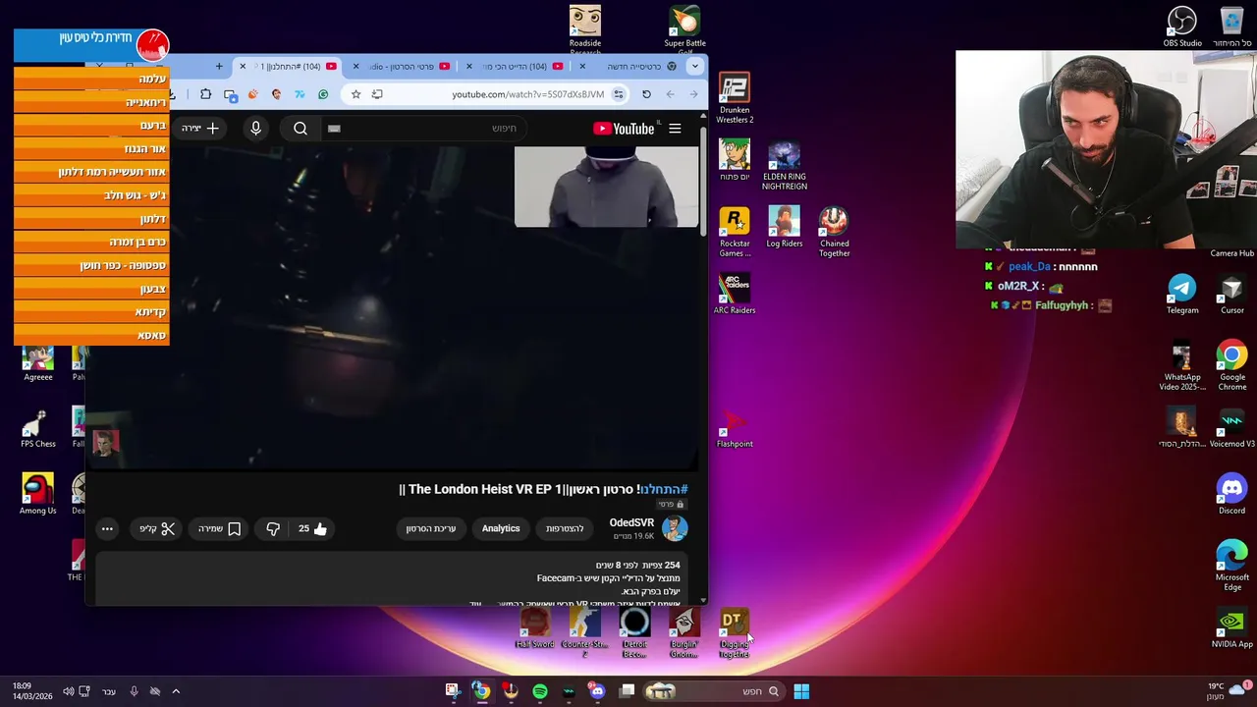
Task: Open the Discord desktop shortcut
Action: 1231,494
